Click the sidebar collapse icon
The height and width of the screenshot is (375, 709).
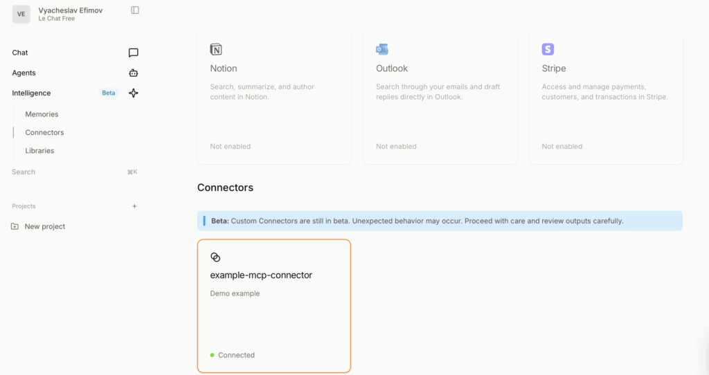coord(135,10)
